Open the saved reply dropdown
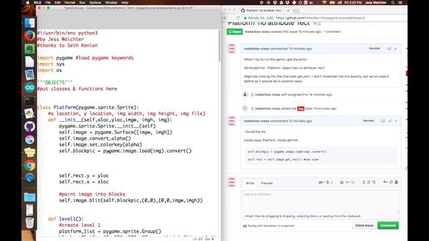The height and width of the screenshot is (241, 429). tap(385, 182)
